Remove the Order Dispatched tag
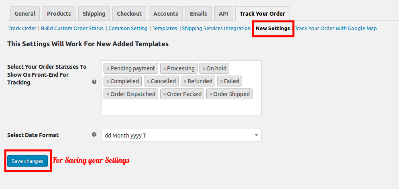Screen dimensions: 399x189 pos(108,94)
